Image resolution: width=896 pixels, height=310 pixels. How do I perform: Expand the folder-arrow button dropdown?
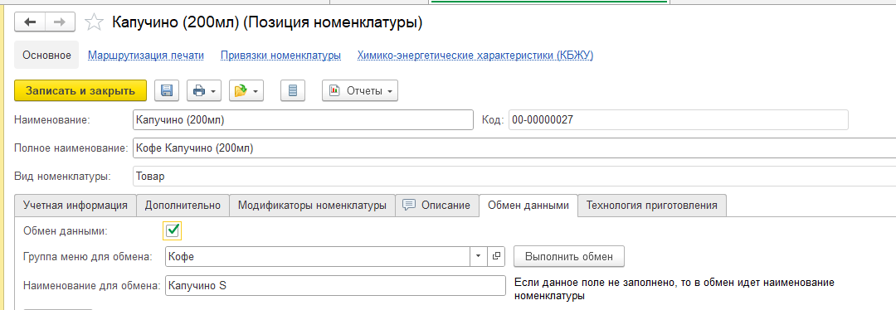[x=256, y=91]
